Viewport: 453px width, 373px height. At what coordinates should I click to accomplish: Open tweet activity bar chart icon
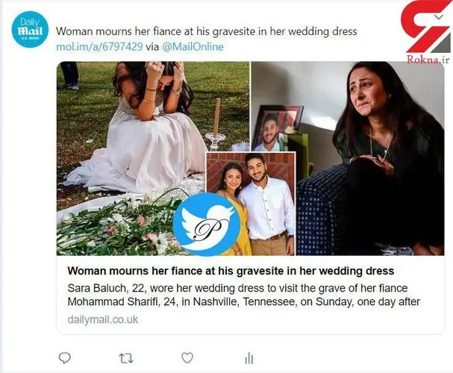[249, 358]
